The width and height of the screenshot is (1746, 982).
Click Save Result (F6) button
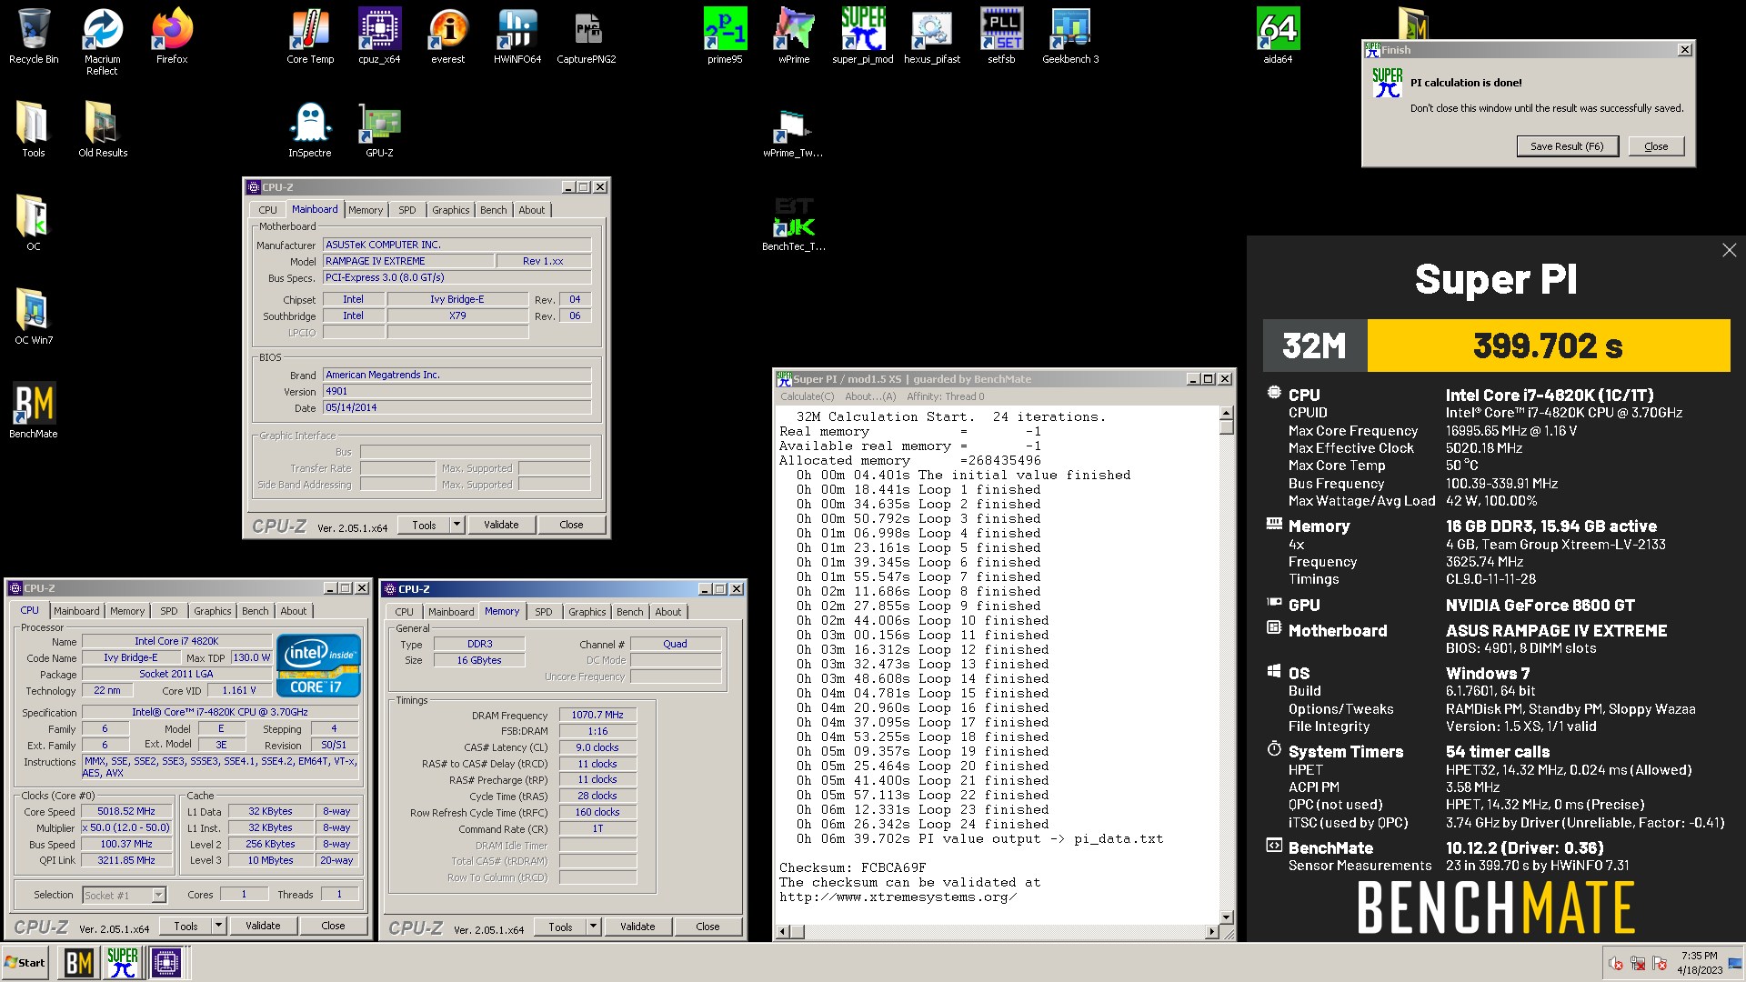click(1567, 146)
